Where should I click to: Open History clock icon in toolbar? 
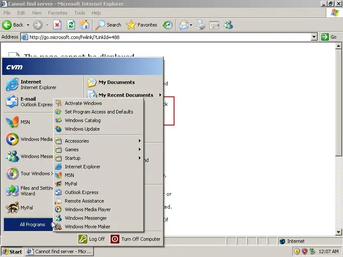point(168,25)
